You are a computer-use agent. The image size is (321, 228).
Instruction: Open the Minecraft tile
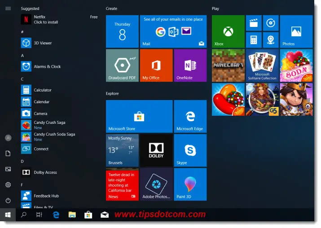(x=228, y=66)
